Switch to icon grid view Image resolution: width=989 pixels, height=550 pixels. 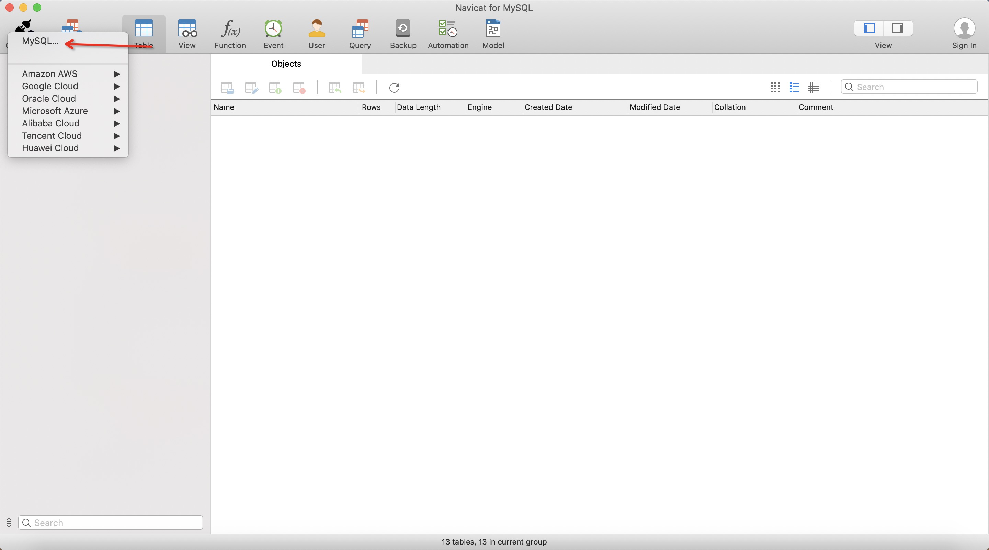click(x=775, y=87)
